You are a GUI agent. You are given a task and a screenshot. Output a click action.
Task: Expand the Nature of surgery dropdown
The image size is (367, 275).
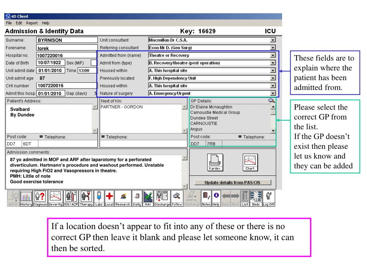pyautogui.click(x=273, y=93)
